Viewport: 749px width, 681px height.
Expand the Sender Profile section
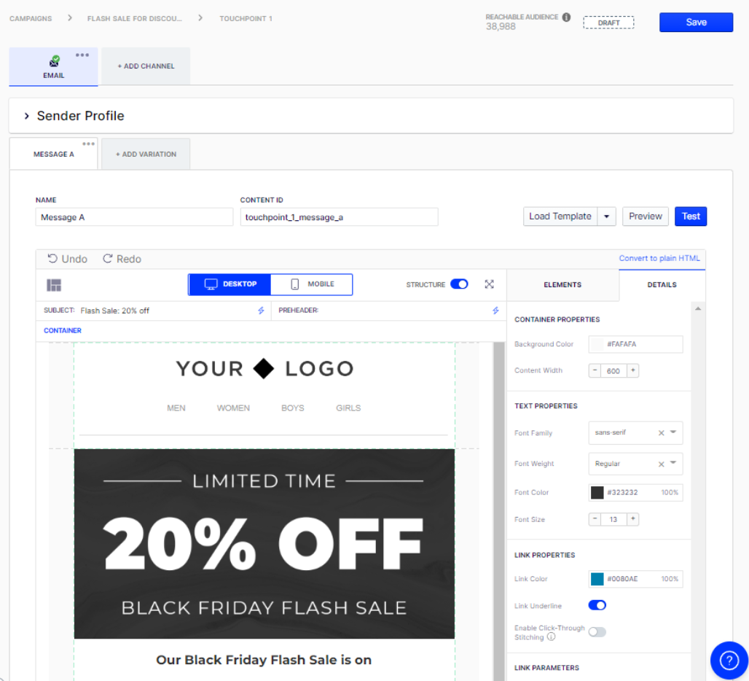point(27,116)
